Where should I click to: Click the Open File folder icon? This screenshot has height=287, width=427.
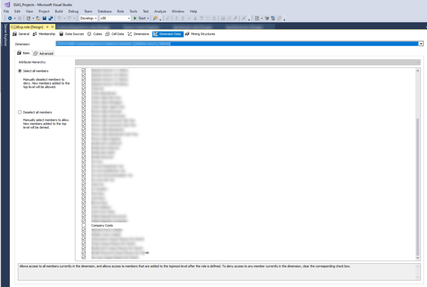pyautogui.click(x=38, y=18)
